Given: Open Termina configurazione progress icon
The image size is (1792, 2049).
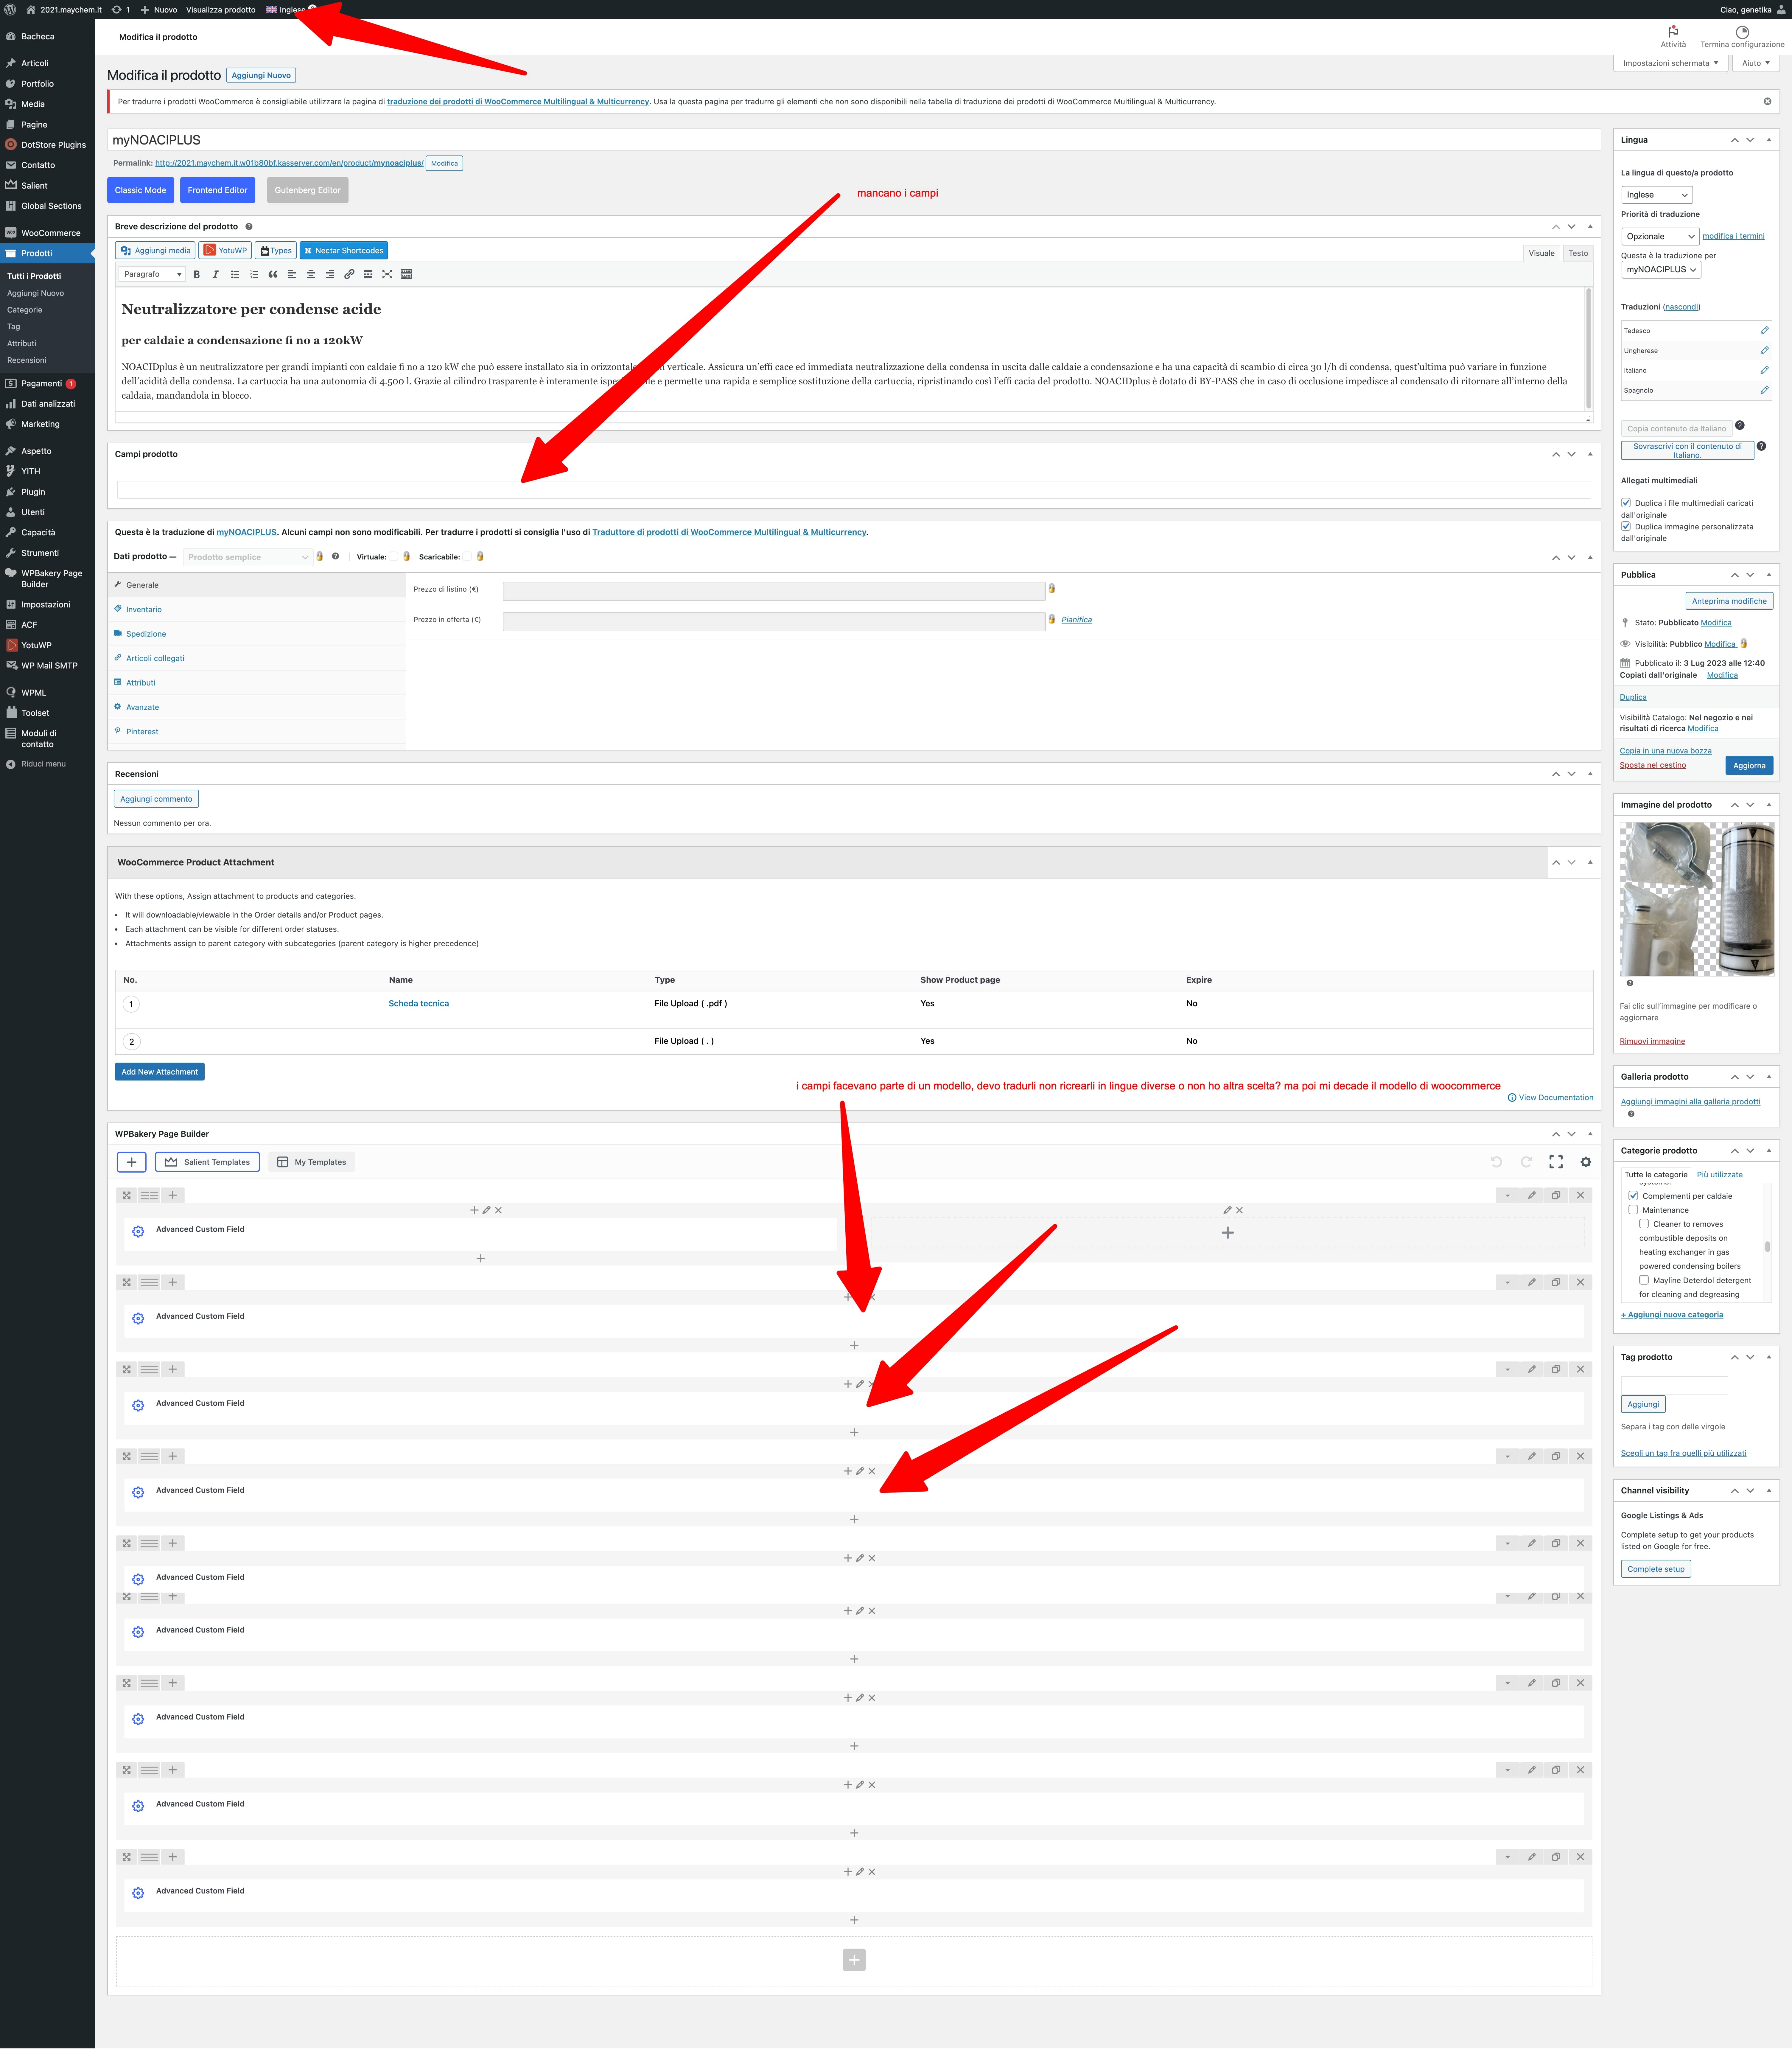Looking at the screenshot, I should [x=1742, y=32].
